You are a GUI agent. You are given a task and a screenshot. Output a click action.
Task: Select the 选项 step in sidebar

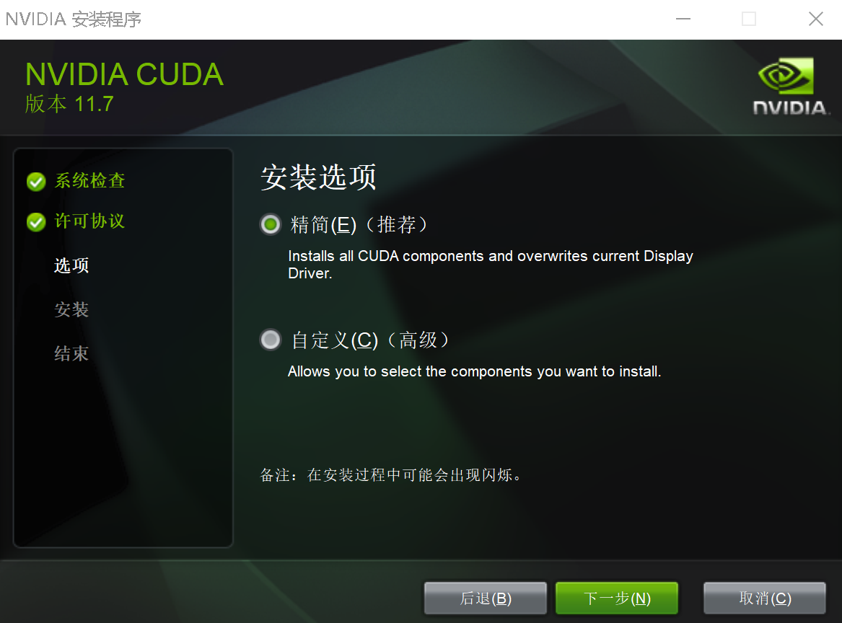pos(71,265)
